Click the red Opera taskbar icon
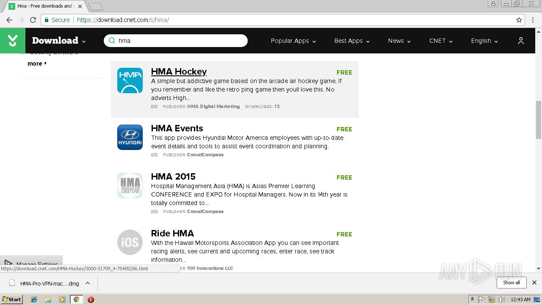 click(x=91, y=299)
